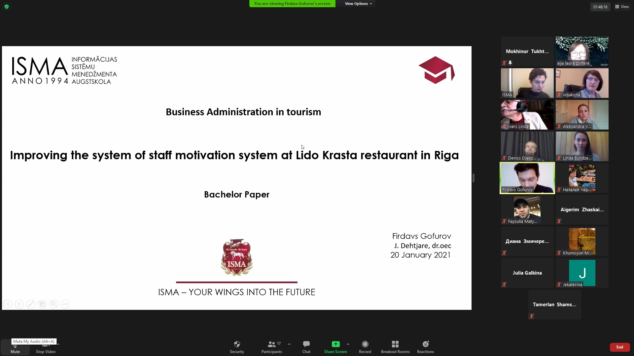Start Share Screen

[x=335, y=347]
